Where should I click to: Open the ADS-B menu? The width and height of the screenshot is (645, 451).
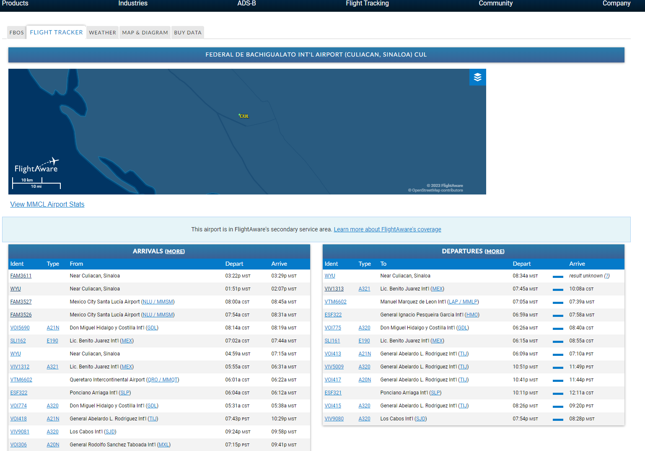pyautogui.click(x=246, y=3)
